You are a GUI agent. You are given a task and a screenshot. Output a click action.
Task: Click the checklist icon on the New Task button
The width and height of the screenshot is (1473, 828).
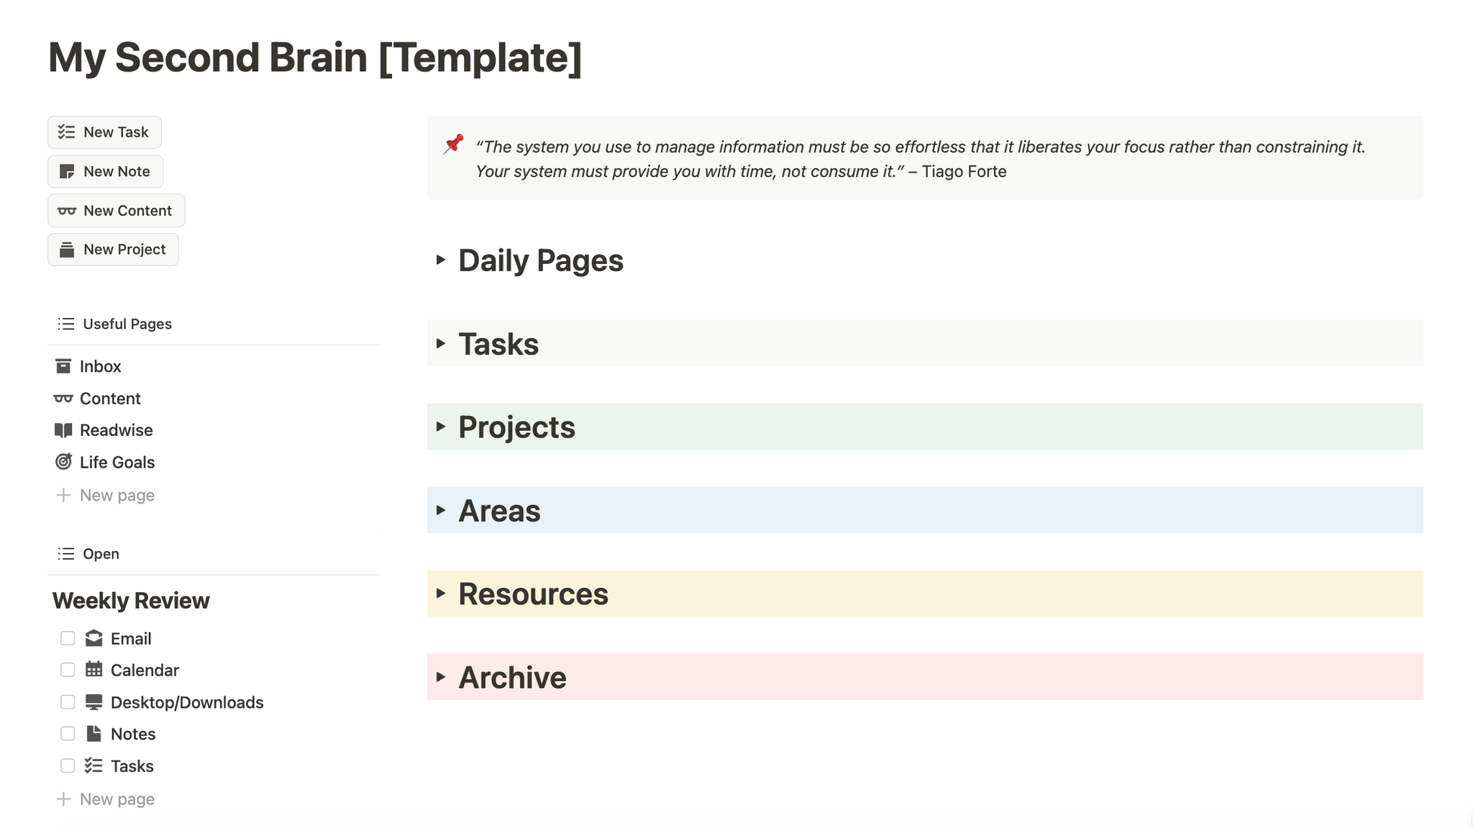click(x=68, y=132)
